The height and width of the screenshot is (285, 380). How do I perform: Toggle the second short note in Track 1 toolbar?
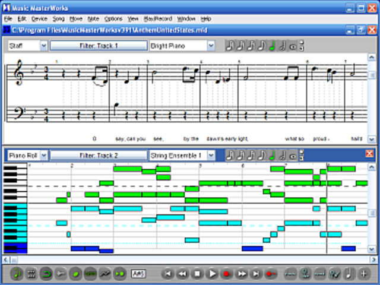(x=240, y=46)
